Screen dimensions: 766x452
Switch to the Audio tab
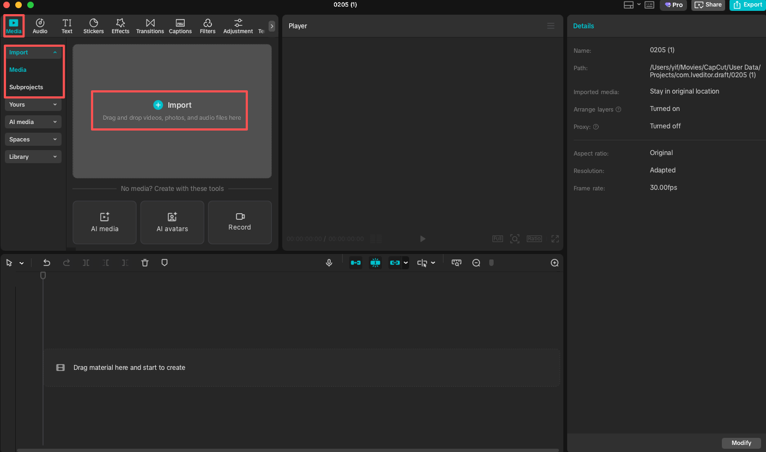point(40,26)
